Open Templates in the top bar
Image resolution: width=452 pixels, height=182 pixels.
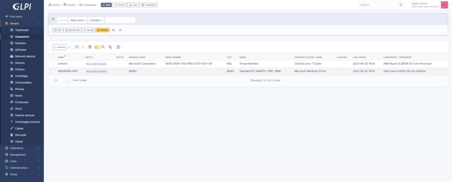coord(149,5)
